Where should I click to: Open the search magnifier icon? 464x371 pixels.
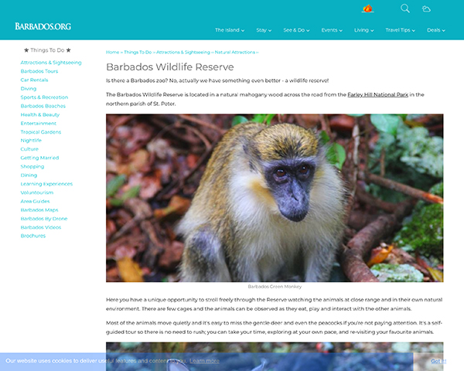405,9
